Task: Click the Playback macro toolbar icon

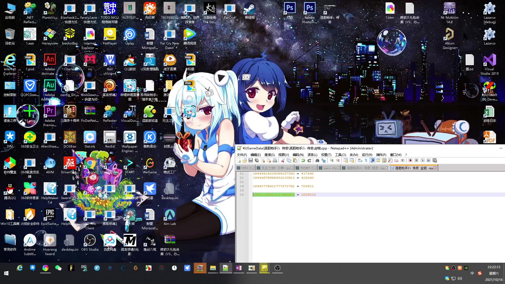Action: (x=422, y=160)
